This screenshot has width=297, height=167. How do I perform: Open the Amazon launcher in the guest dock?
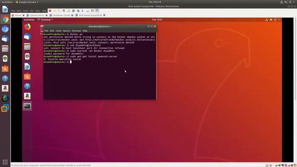click(27, 96)
